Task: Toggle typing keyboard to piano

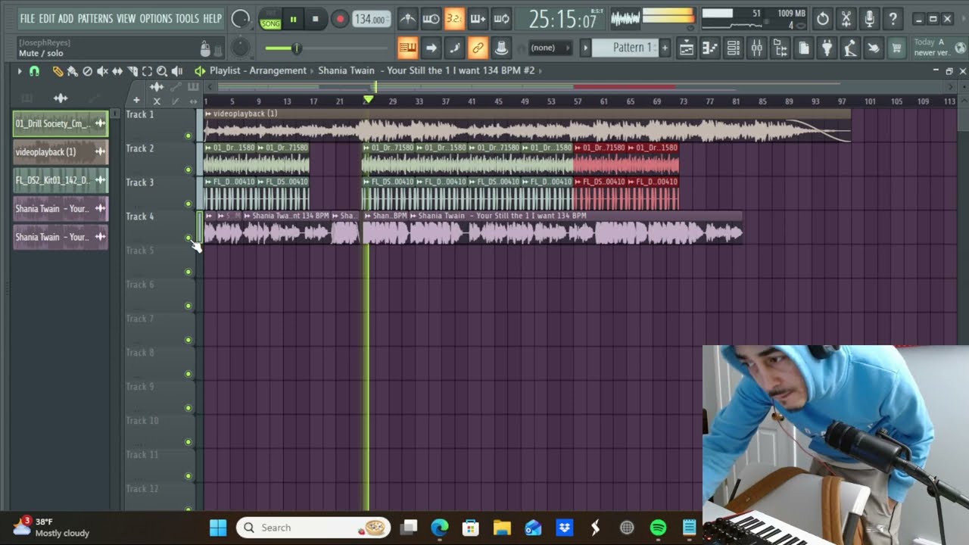Action: [407, 48]
